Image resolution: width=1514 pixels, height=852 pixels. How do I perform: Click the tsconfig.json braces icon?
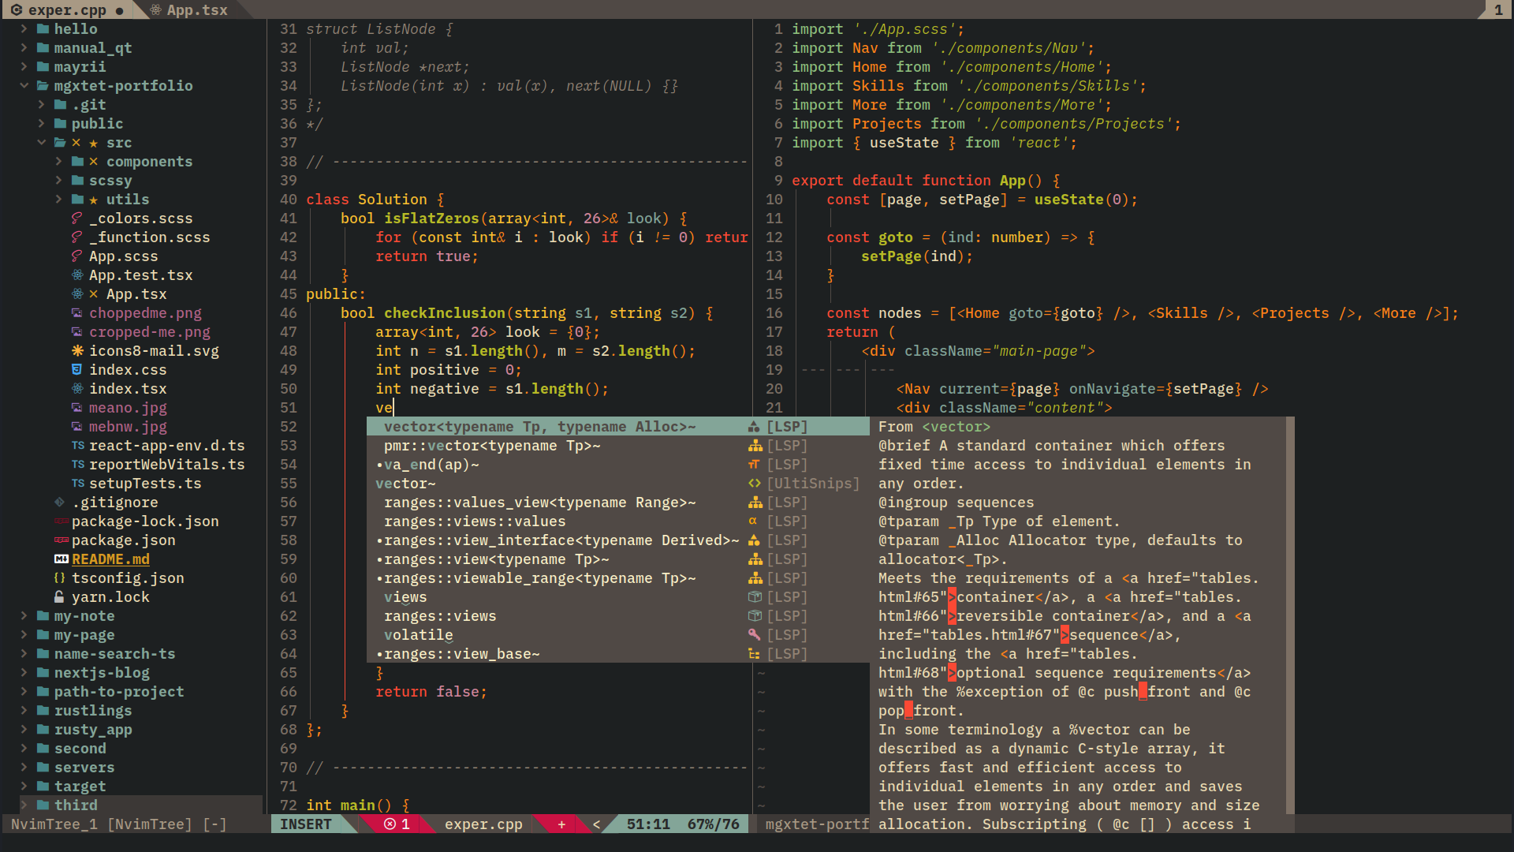click(x=60, y=577)
